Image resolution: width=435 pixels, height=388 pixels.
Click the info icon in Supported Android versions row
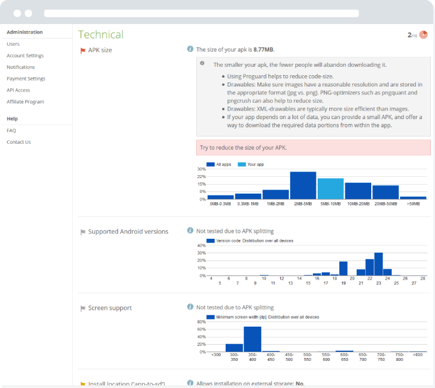[x=190, y=230]
